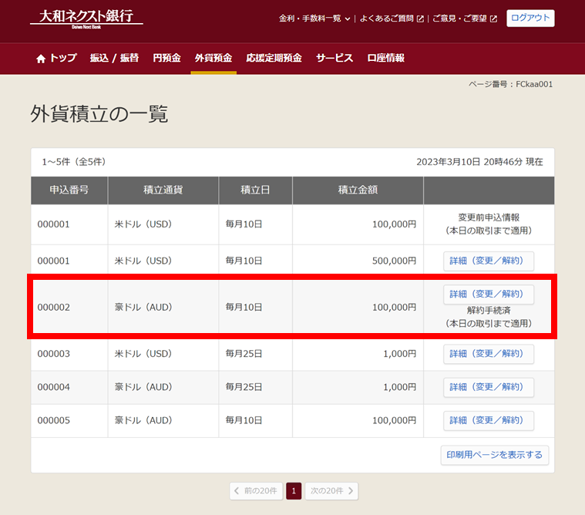Click the 申込番号 column header
Viewport: 585px width, 515px height.
point(69,190)
